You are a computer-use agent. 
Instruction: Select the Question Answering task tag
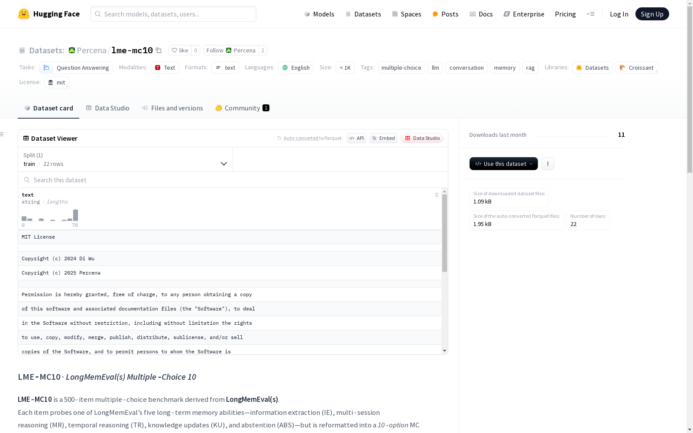pos(76,68)
